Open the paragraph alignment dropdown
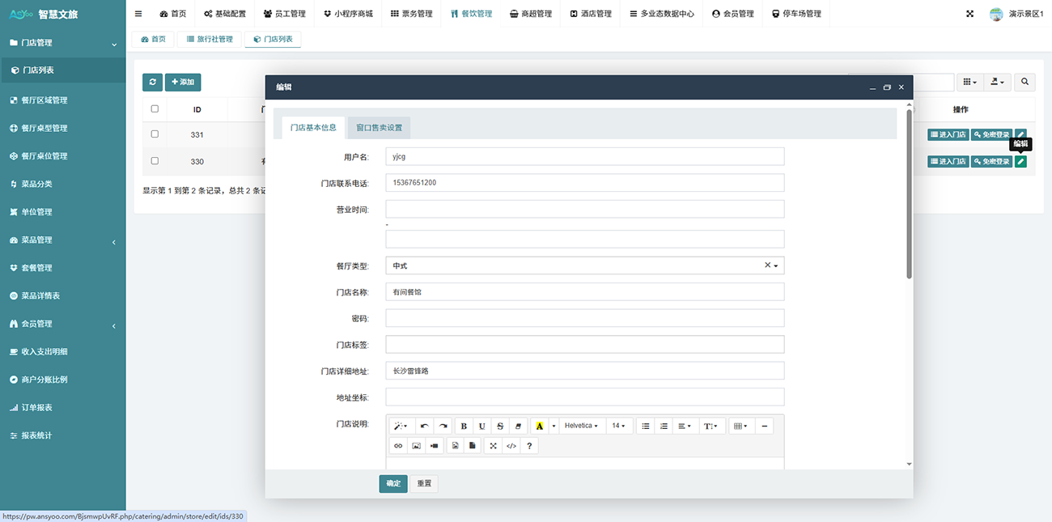Viewport: 1052px width, 522px height. [x=685, y=426]
